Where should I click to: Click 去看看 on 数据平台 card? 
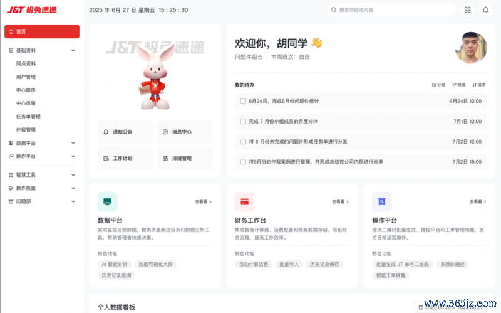click(203, 201)
